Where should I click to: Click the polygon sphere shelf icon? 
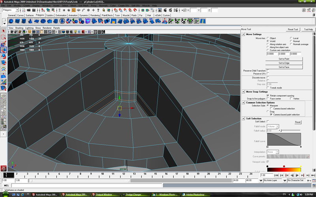(11, 21)
